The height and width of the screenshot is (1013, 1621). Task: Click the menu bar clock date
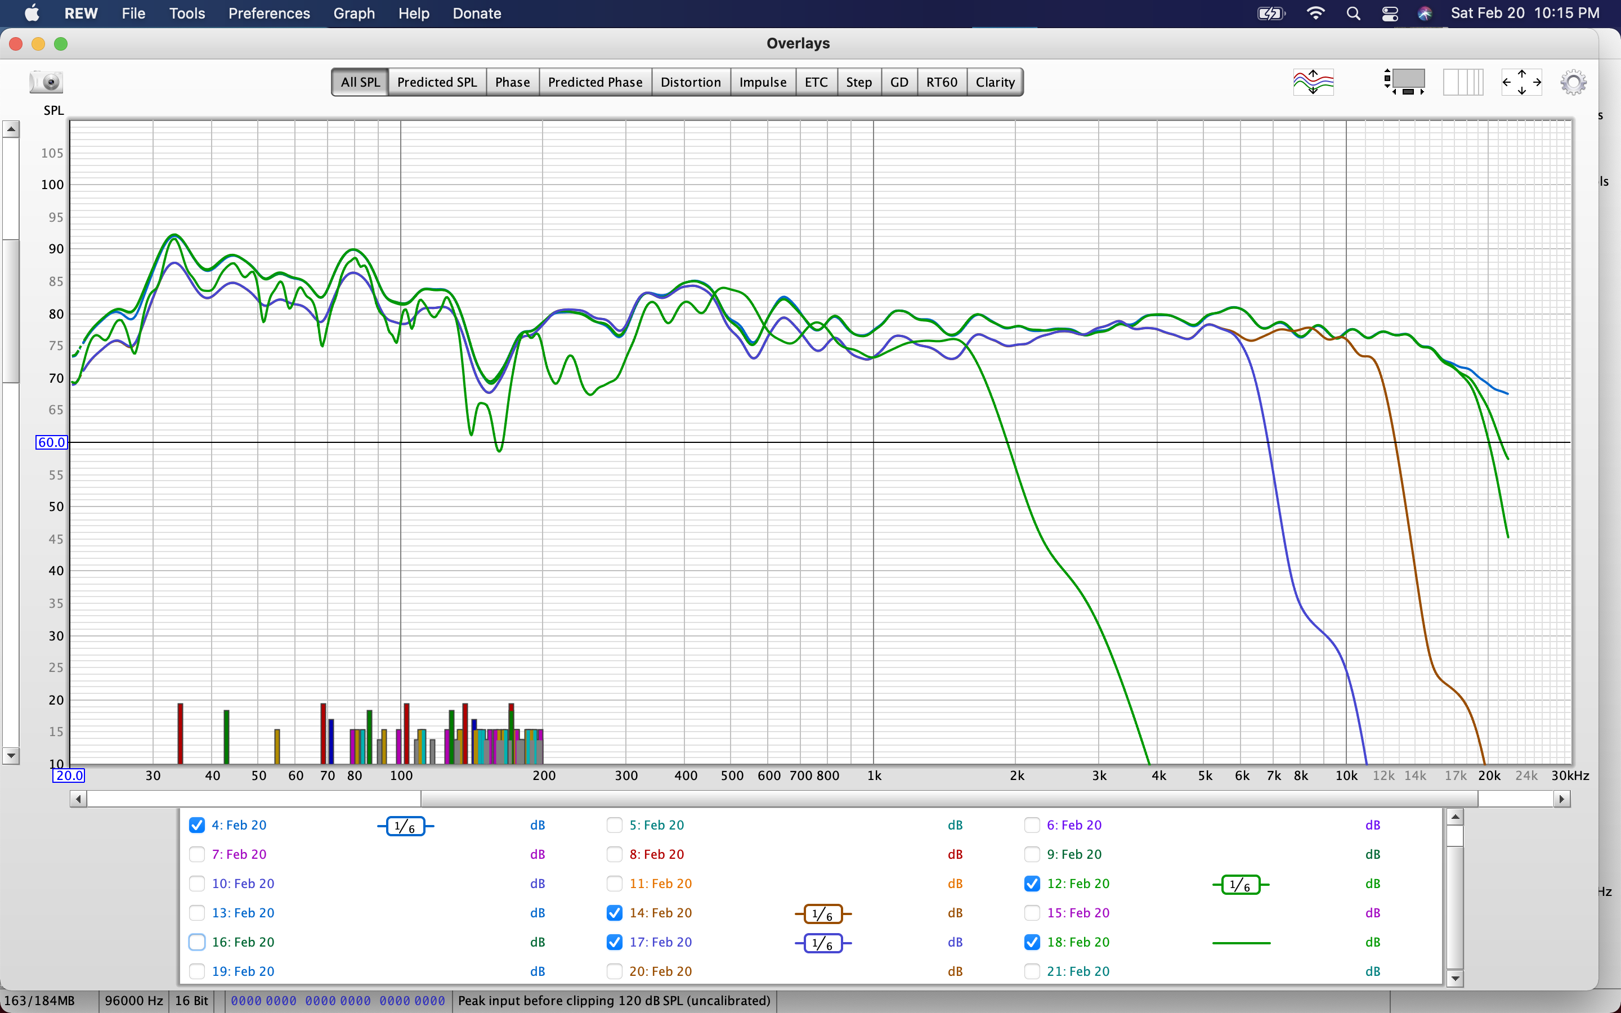tap(1525, 14)
